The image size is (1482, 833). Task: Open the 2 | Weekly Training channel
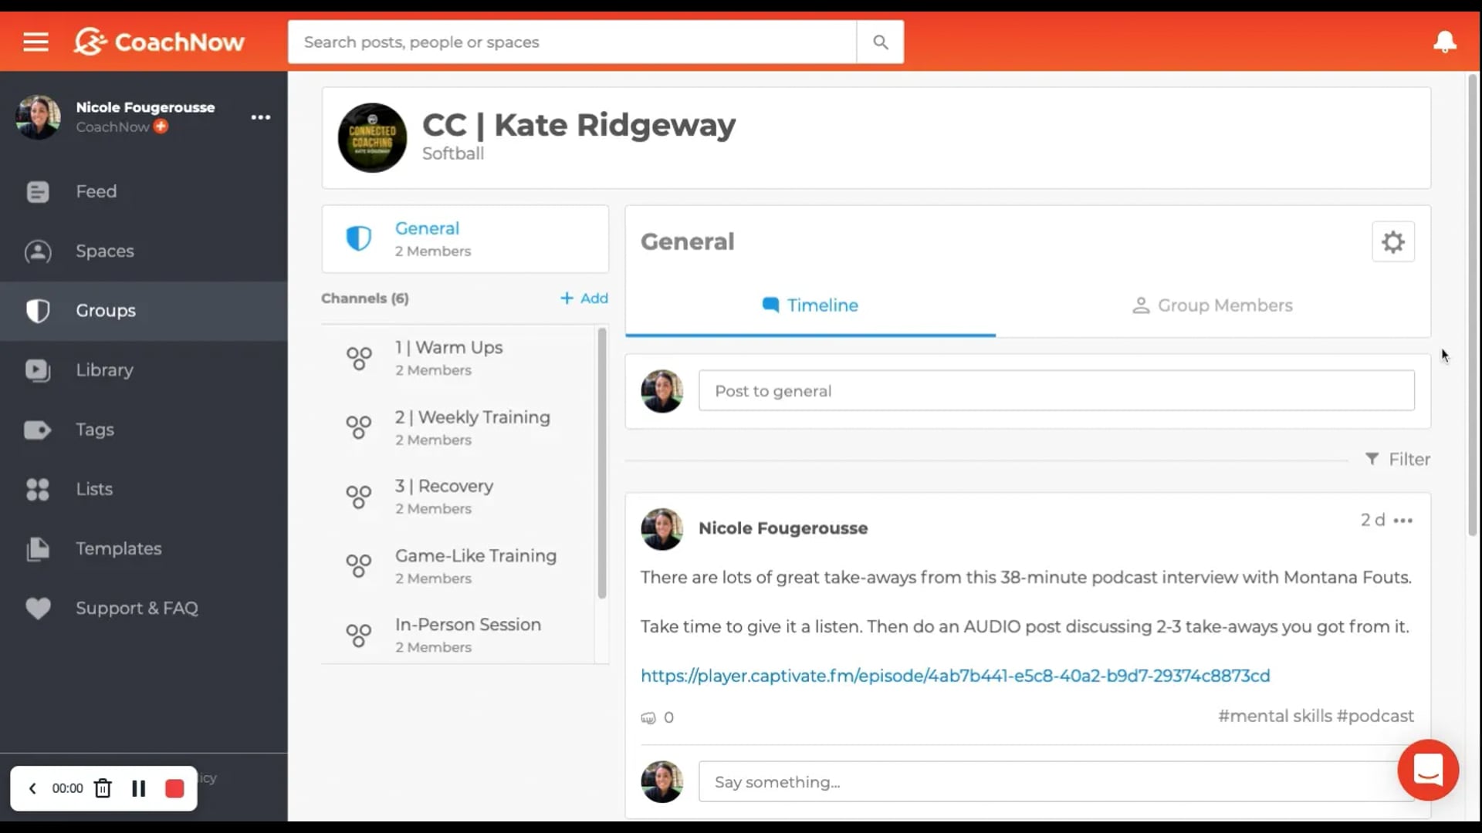[458, 427]
